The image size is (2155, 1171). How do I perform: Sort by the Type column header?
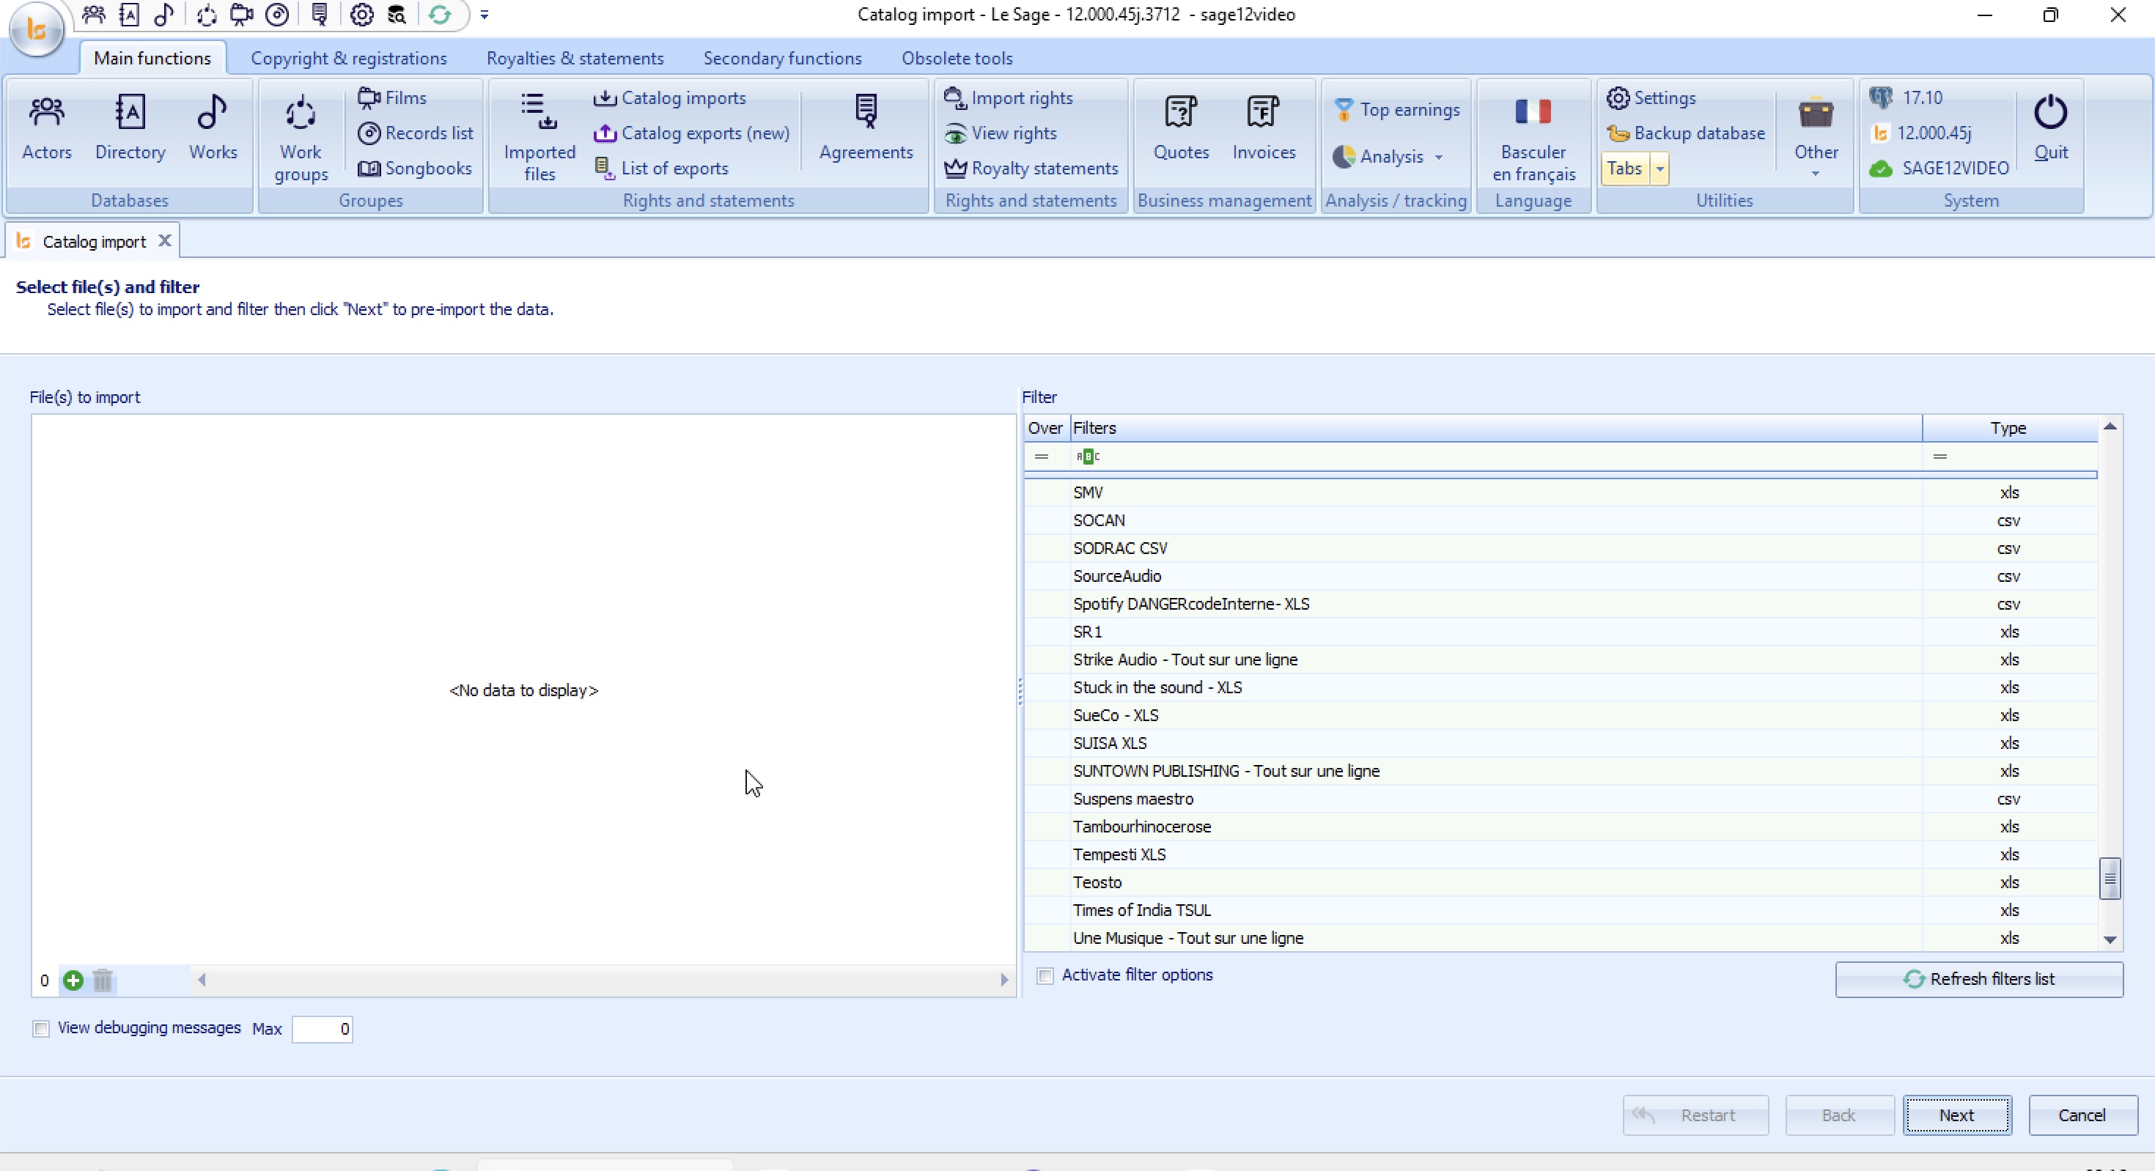(2008, 428)
